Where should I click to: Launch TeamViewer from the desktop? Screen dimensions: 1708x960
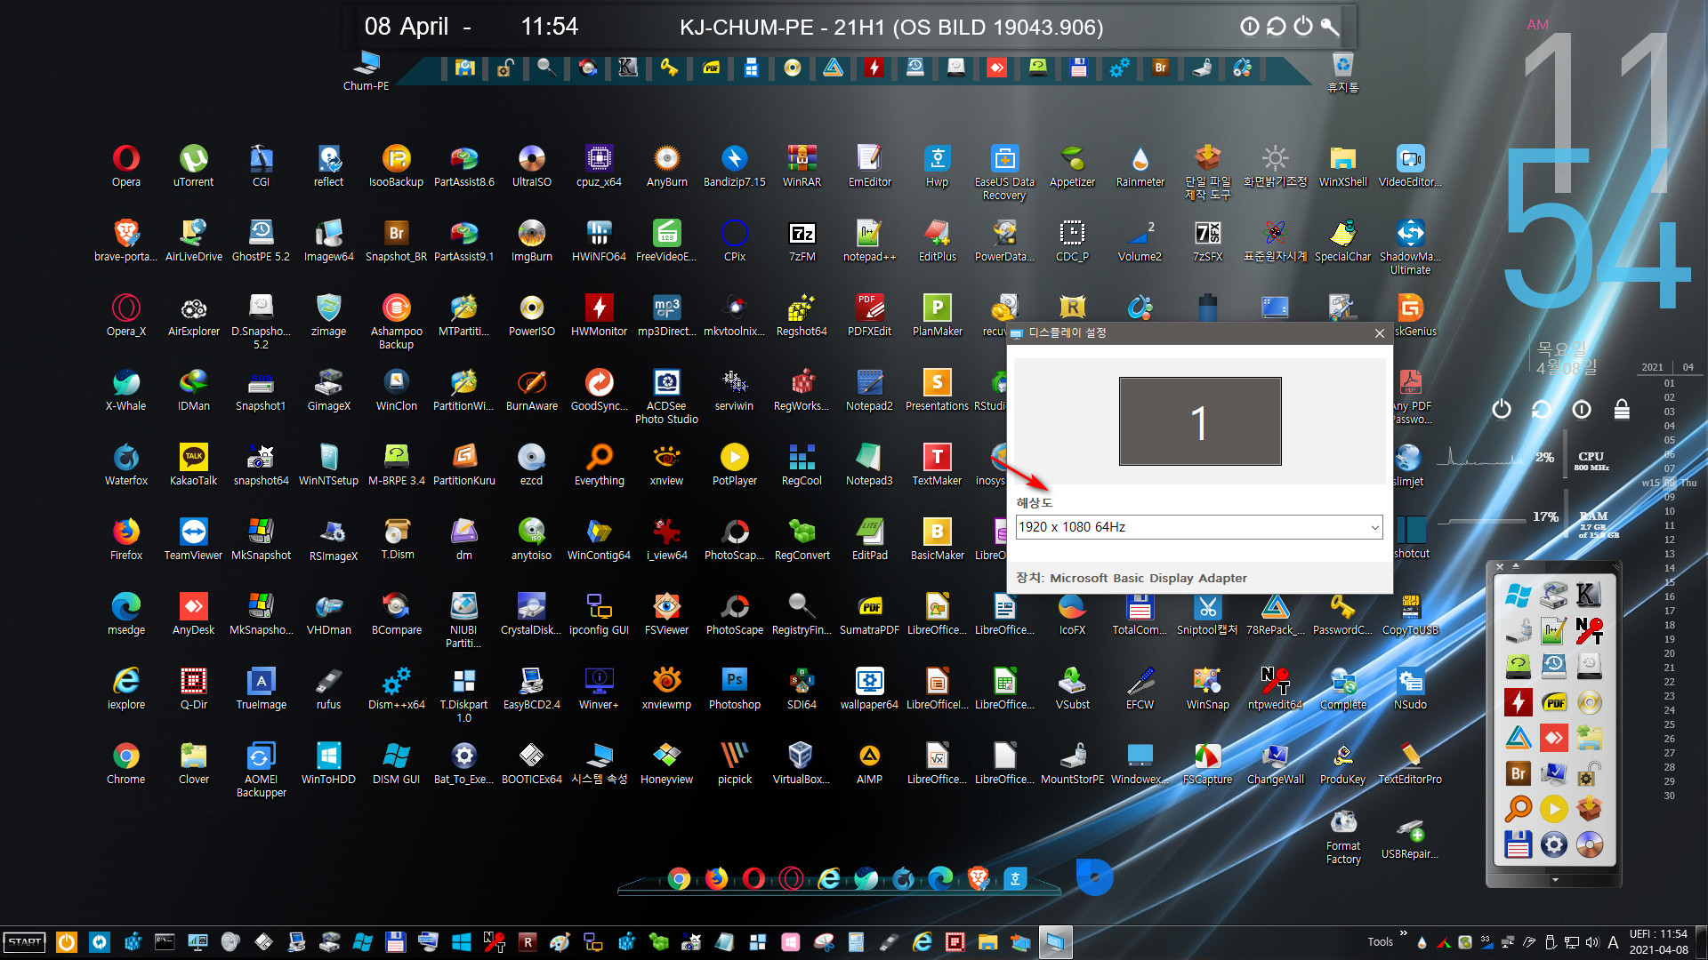(x=193, y=539)
